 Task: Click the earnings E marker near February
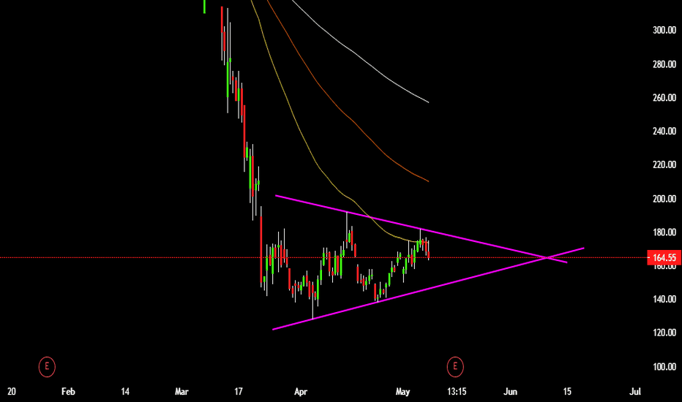pos(47,367)
